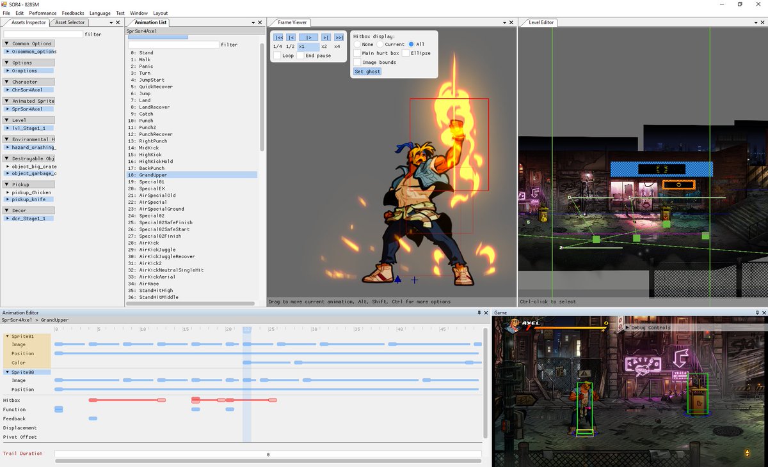Select the Current hitbox display radio
The width and height of the screenshot is (768, 467).
click(380, 45)
